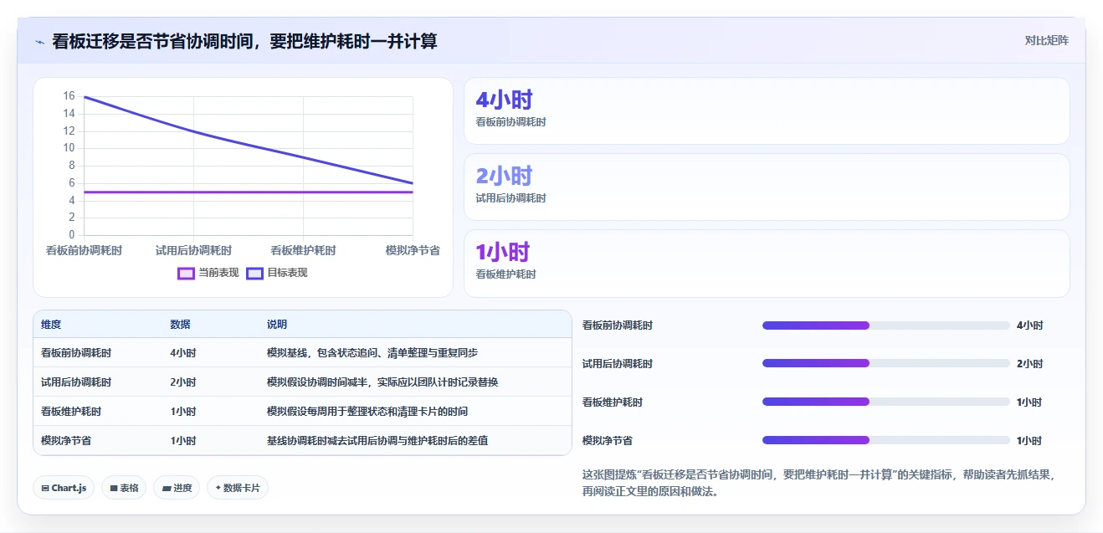1103x533 pixels.
Task: Select the 数据卡片 tag chip
Action: coord(237,488)
